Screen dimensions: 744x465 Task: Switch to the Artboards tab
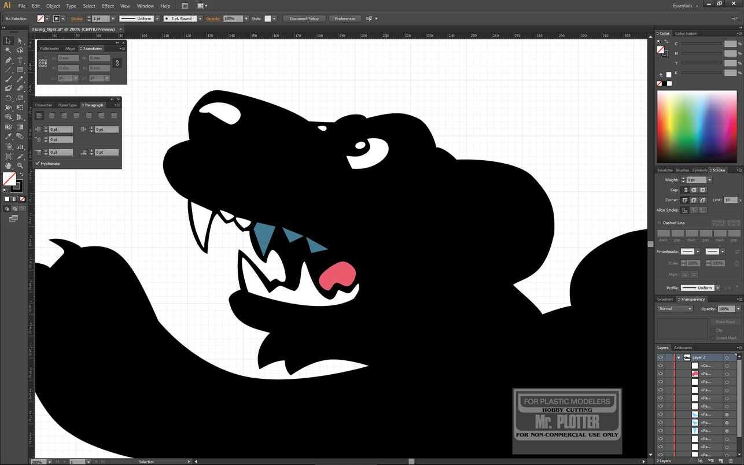point(683,348)
